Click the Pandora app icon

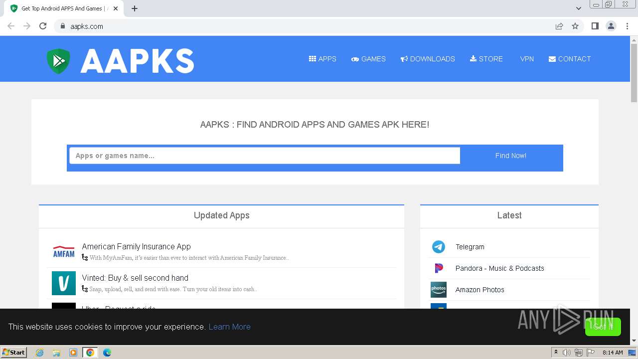(439, 268)
